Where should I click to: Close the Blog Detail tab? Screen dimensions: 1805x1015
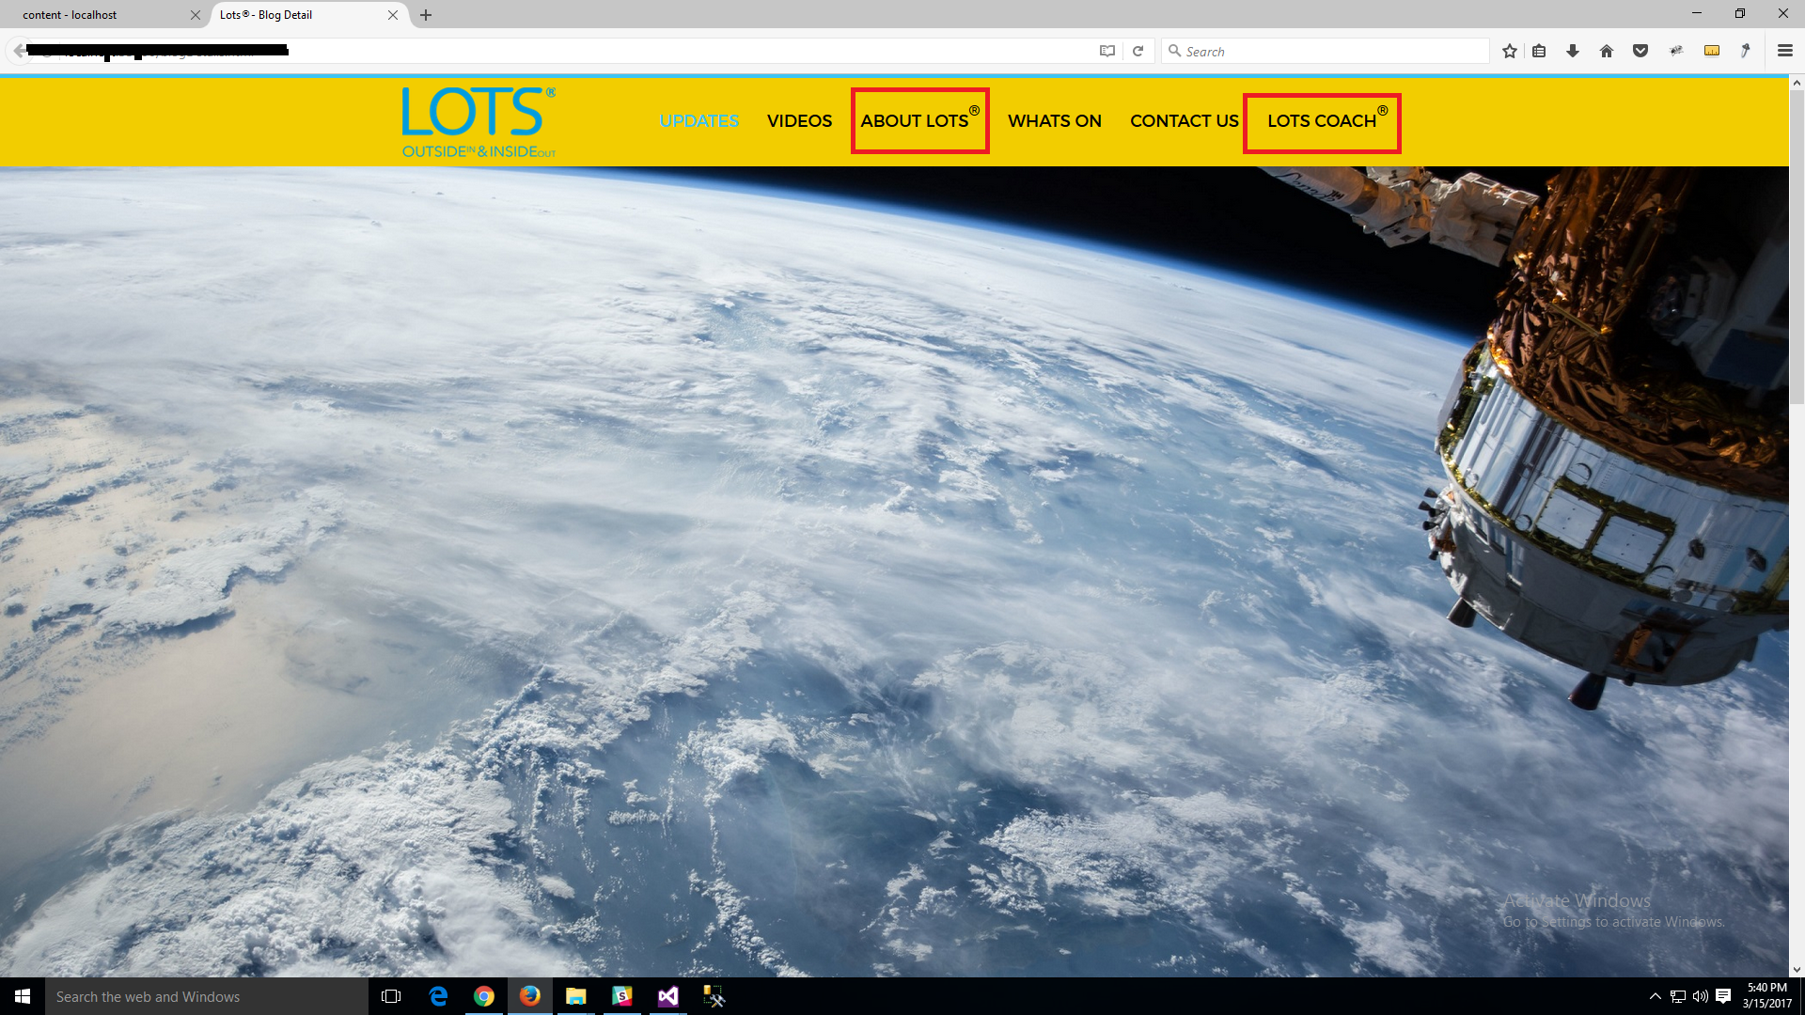coord(393,15)
